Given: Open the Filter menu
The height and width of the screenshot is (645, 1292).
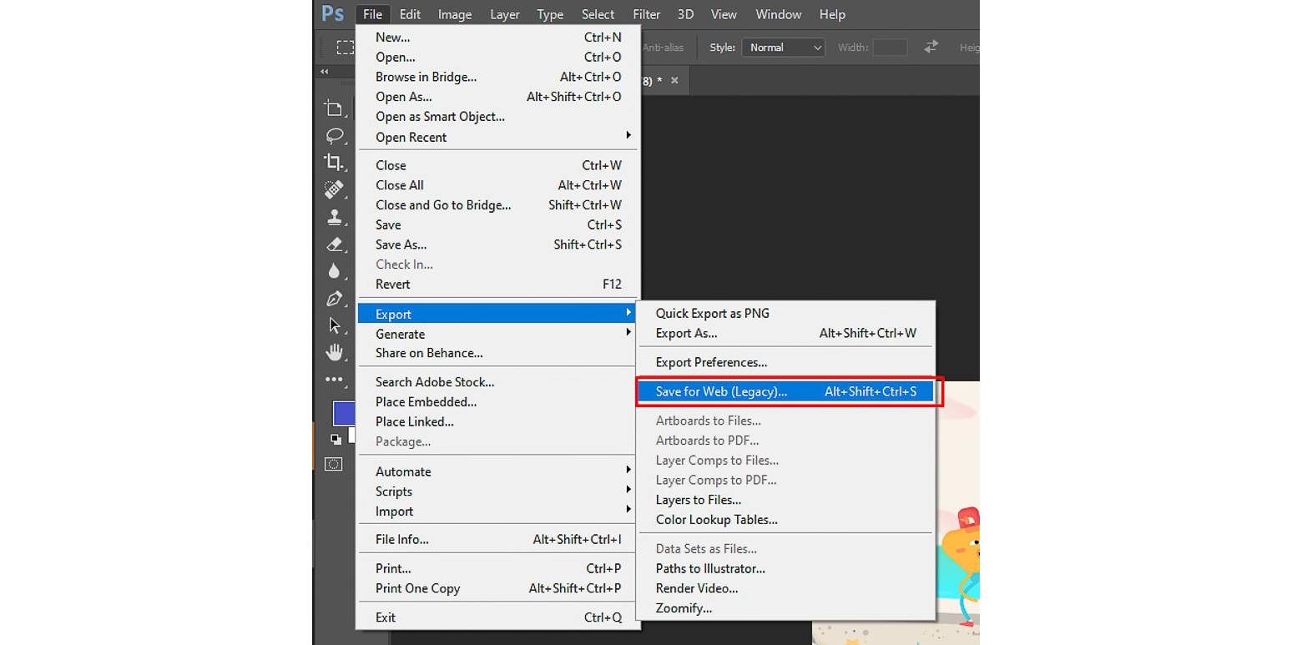Looking at the screenshot, I should point(646,13).
